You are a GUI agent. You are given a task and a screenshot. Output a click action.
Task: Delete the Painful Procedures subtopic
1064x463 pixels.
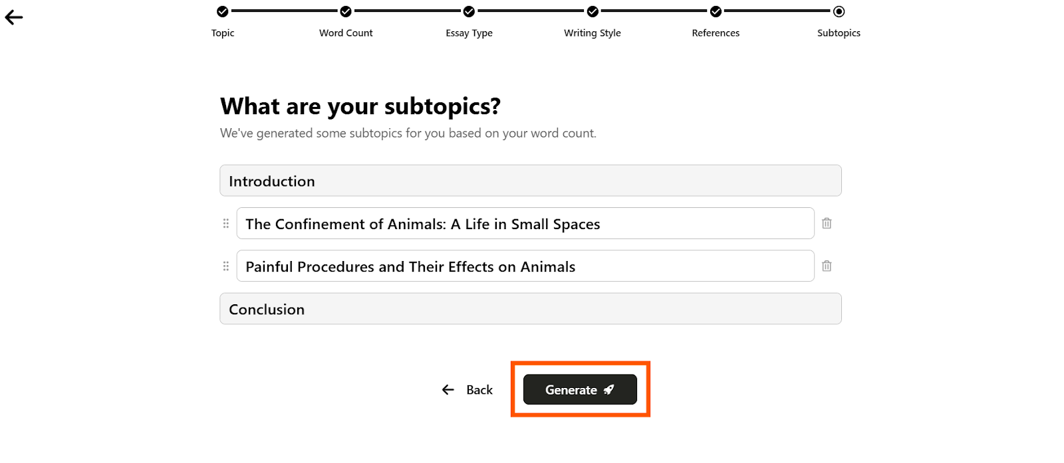point(827,266)
